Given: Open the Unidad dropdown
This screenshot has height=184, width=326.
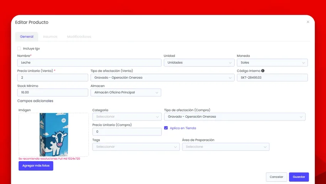Looking at the screenshot, I should [199, 62].
